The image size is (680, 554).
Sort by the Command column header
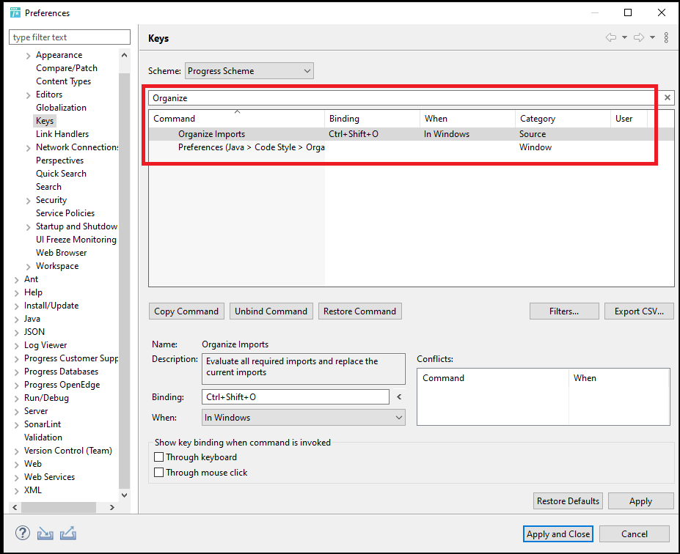click(237, 118)
